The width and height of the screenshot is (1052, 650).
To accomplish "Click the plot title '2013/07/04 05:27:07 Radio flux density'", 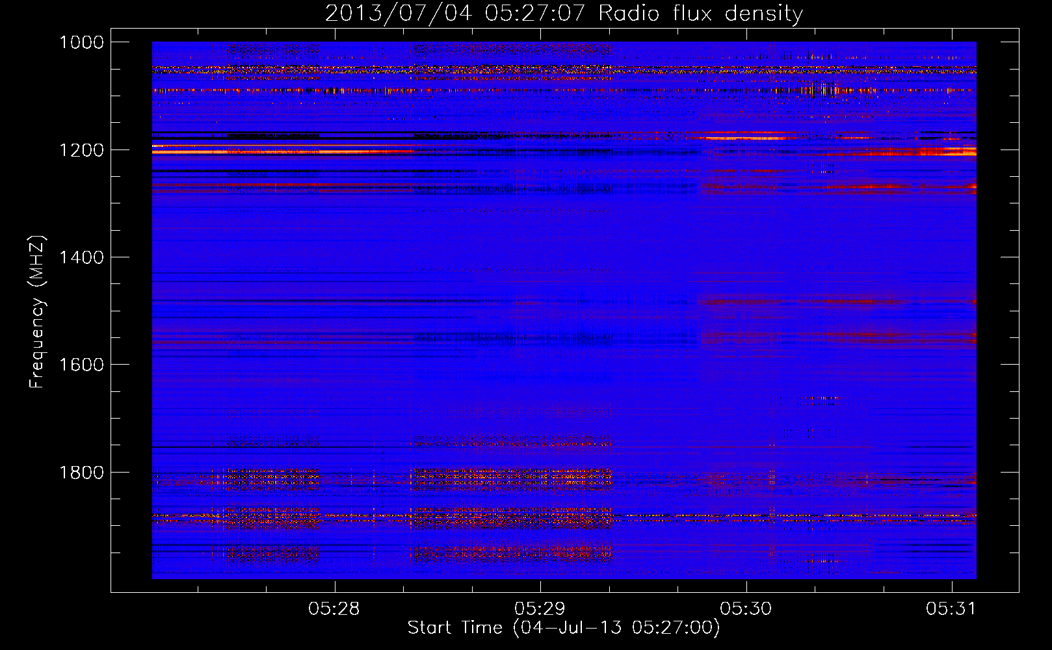I will 564,13.
